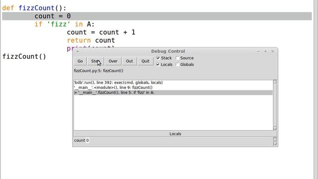Click the 'count = count + 1' code line

(101, 32)
